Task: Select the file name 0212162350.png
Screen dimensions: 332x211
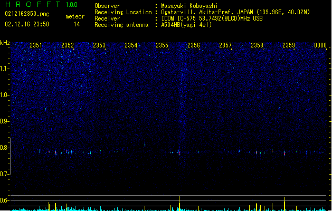Action: click(27, 14)
